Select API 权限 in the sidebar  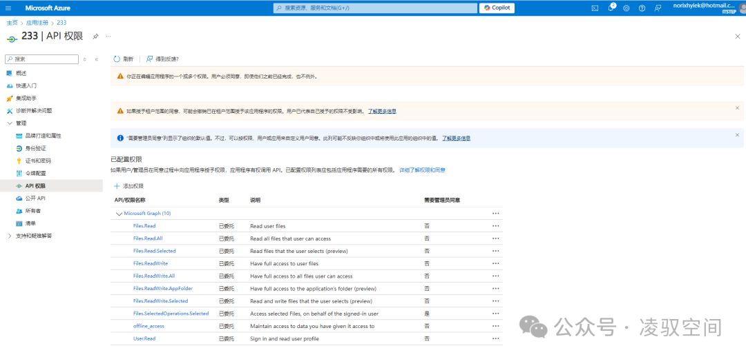(51, 185)
